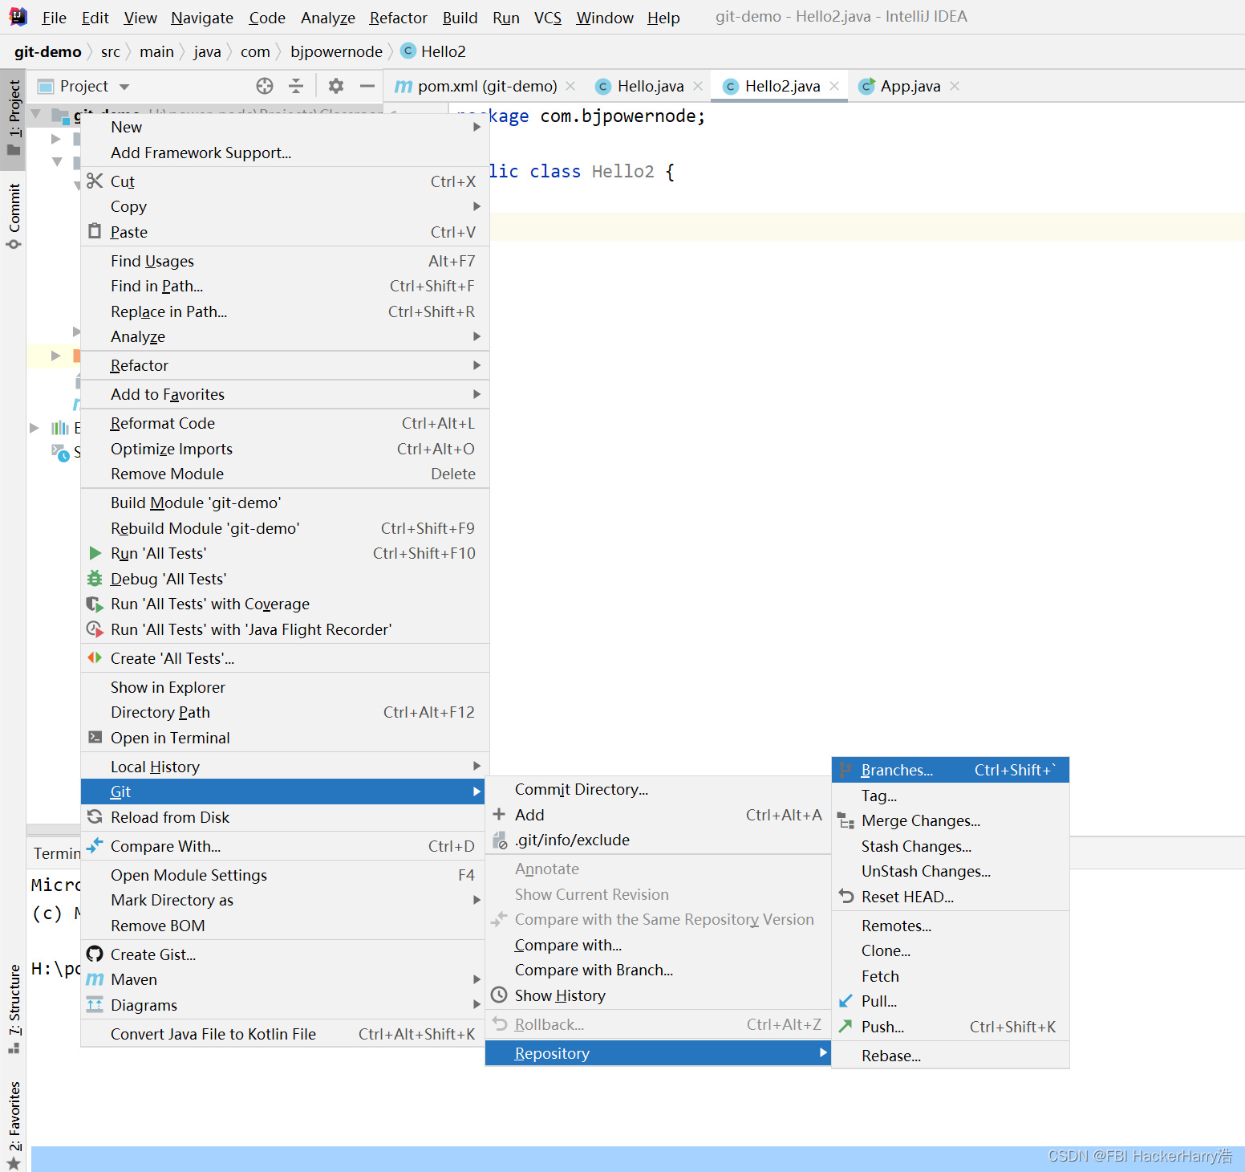Expand the Analyze context submenu
The image size is (1245, 1172).
[x=477, y=336]
